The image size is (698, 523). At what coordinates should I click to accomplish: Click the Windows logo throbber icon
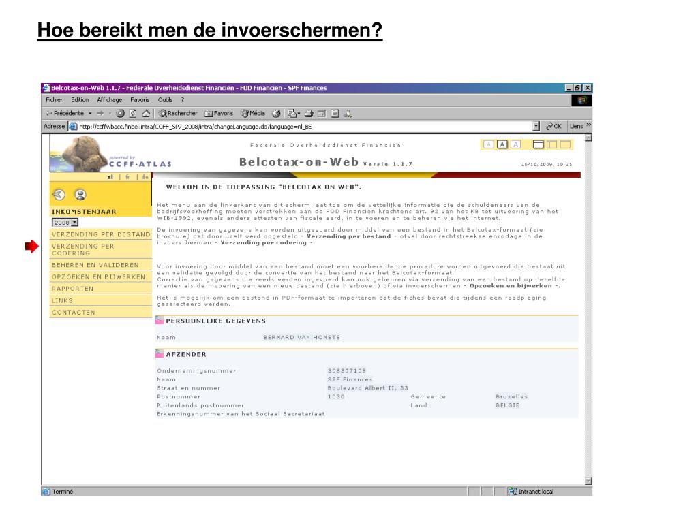(582, 100)
